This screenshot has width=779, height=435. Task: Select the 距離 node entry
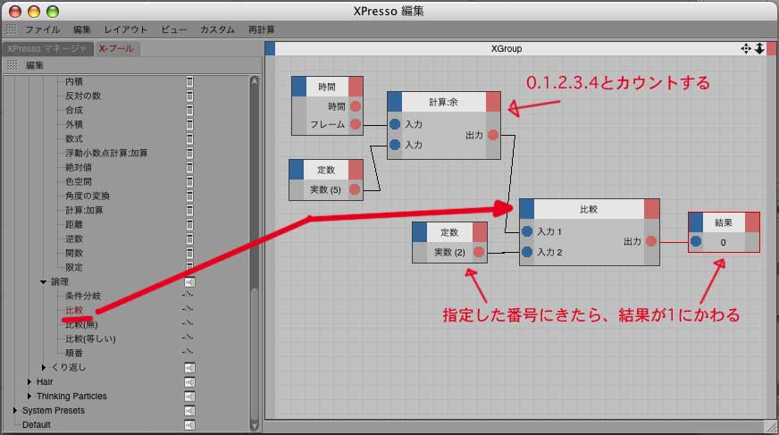74,224
